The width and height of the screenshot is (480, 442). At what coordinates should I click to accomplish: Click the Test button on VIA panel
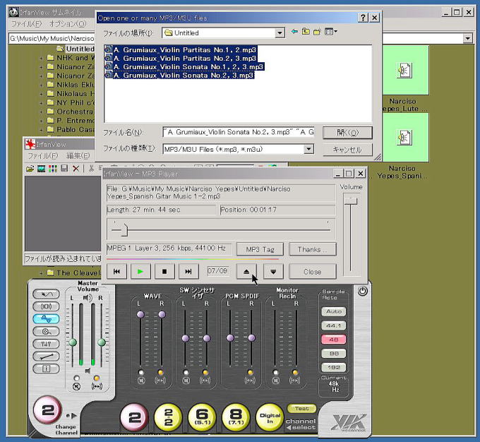coord(301,408)
